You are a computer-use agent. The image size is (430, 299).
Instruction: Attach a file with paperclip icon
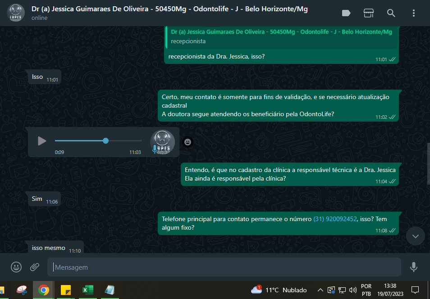pyautogui.click(x=35, y=267)
